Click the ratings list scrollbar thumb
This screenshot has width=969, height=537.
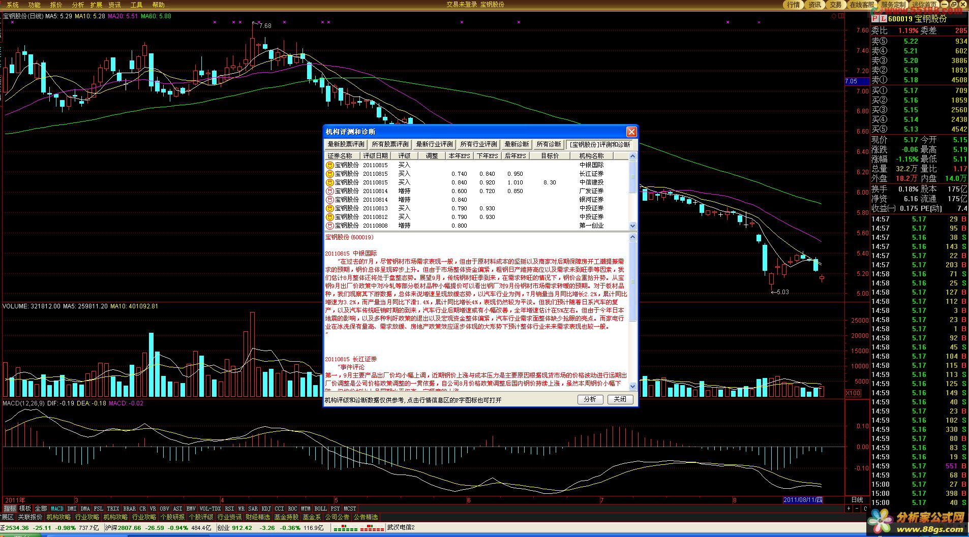click(632, 177)
